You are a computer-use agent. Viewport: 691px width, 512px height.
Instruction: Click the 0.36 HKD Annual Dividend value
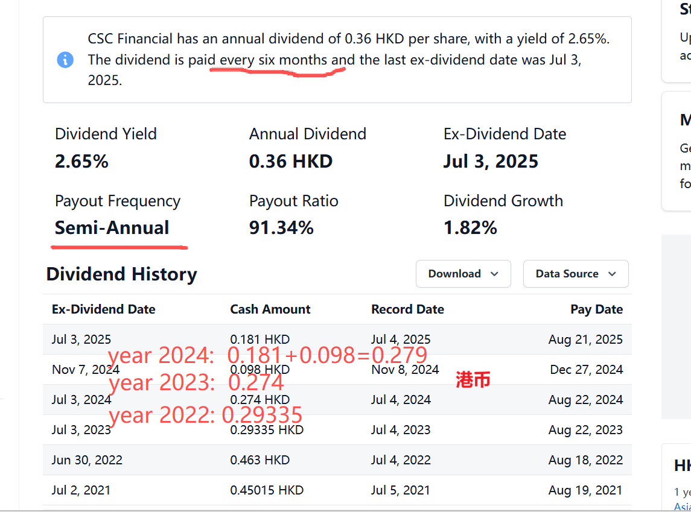click(x=290, y=162)
